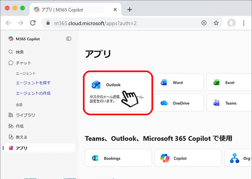Screen dimensions: 252x179
Task: Open a new browser tab
Action: tap(130, 10)
